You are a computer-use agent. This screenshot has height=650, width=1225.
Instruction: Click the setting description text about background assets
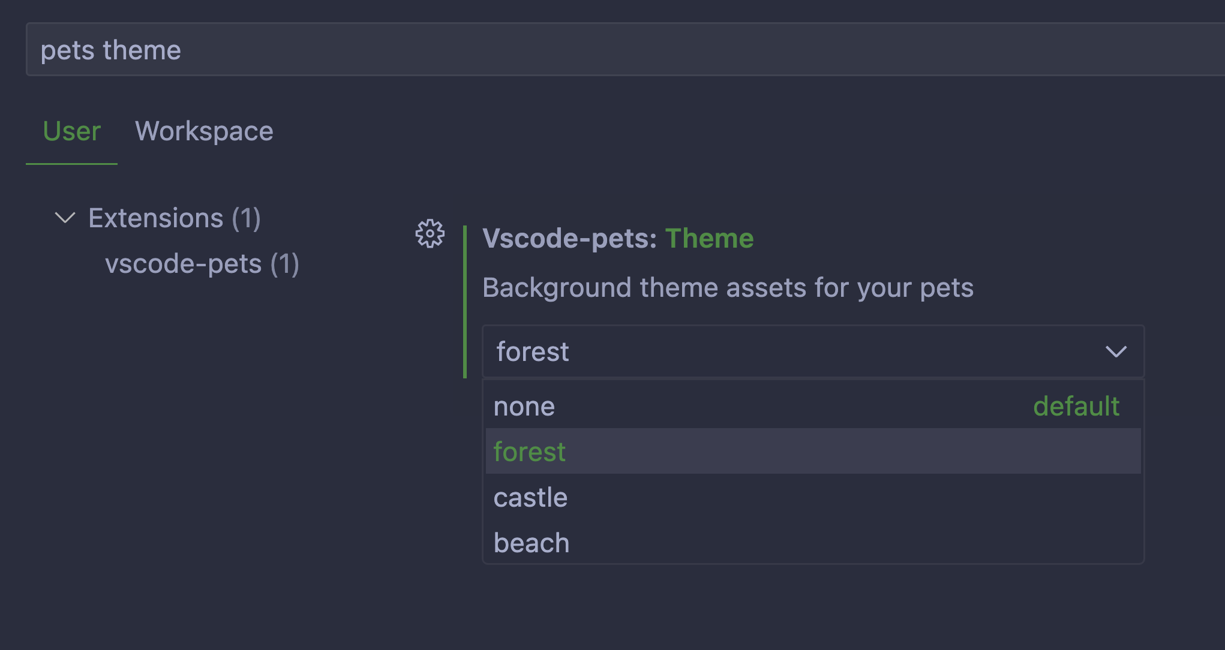coord(728,288)
